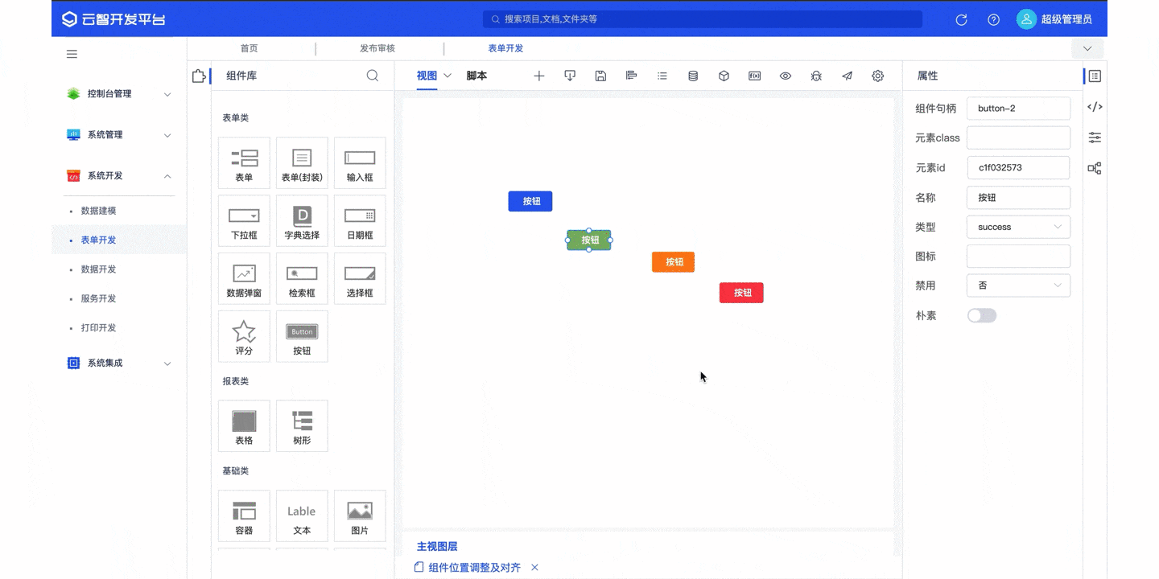Open the properties list panel icon

point(1095,76)
